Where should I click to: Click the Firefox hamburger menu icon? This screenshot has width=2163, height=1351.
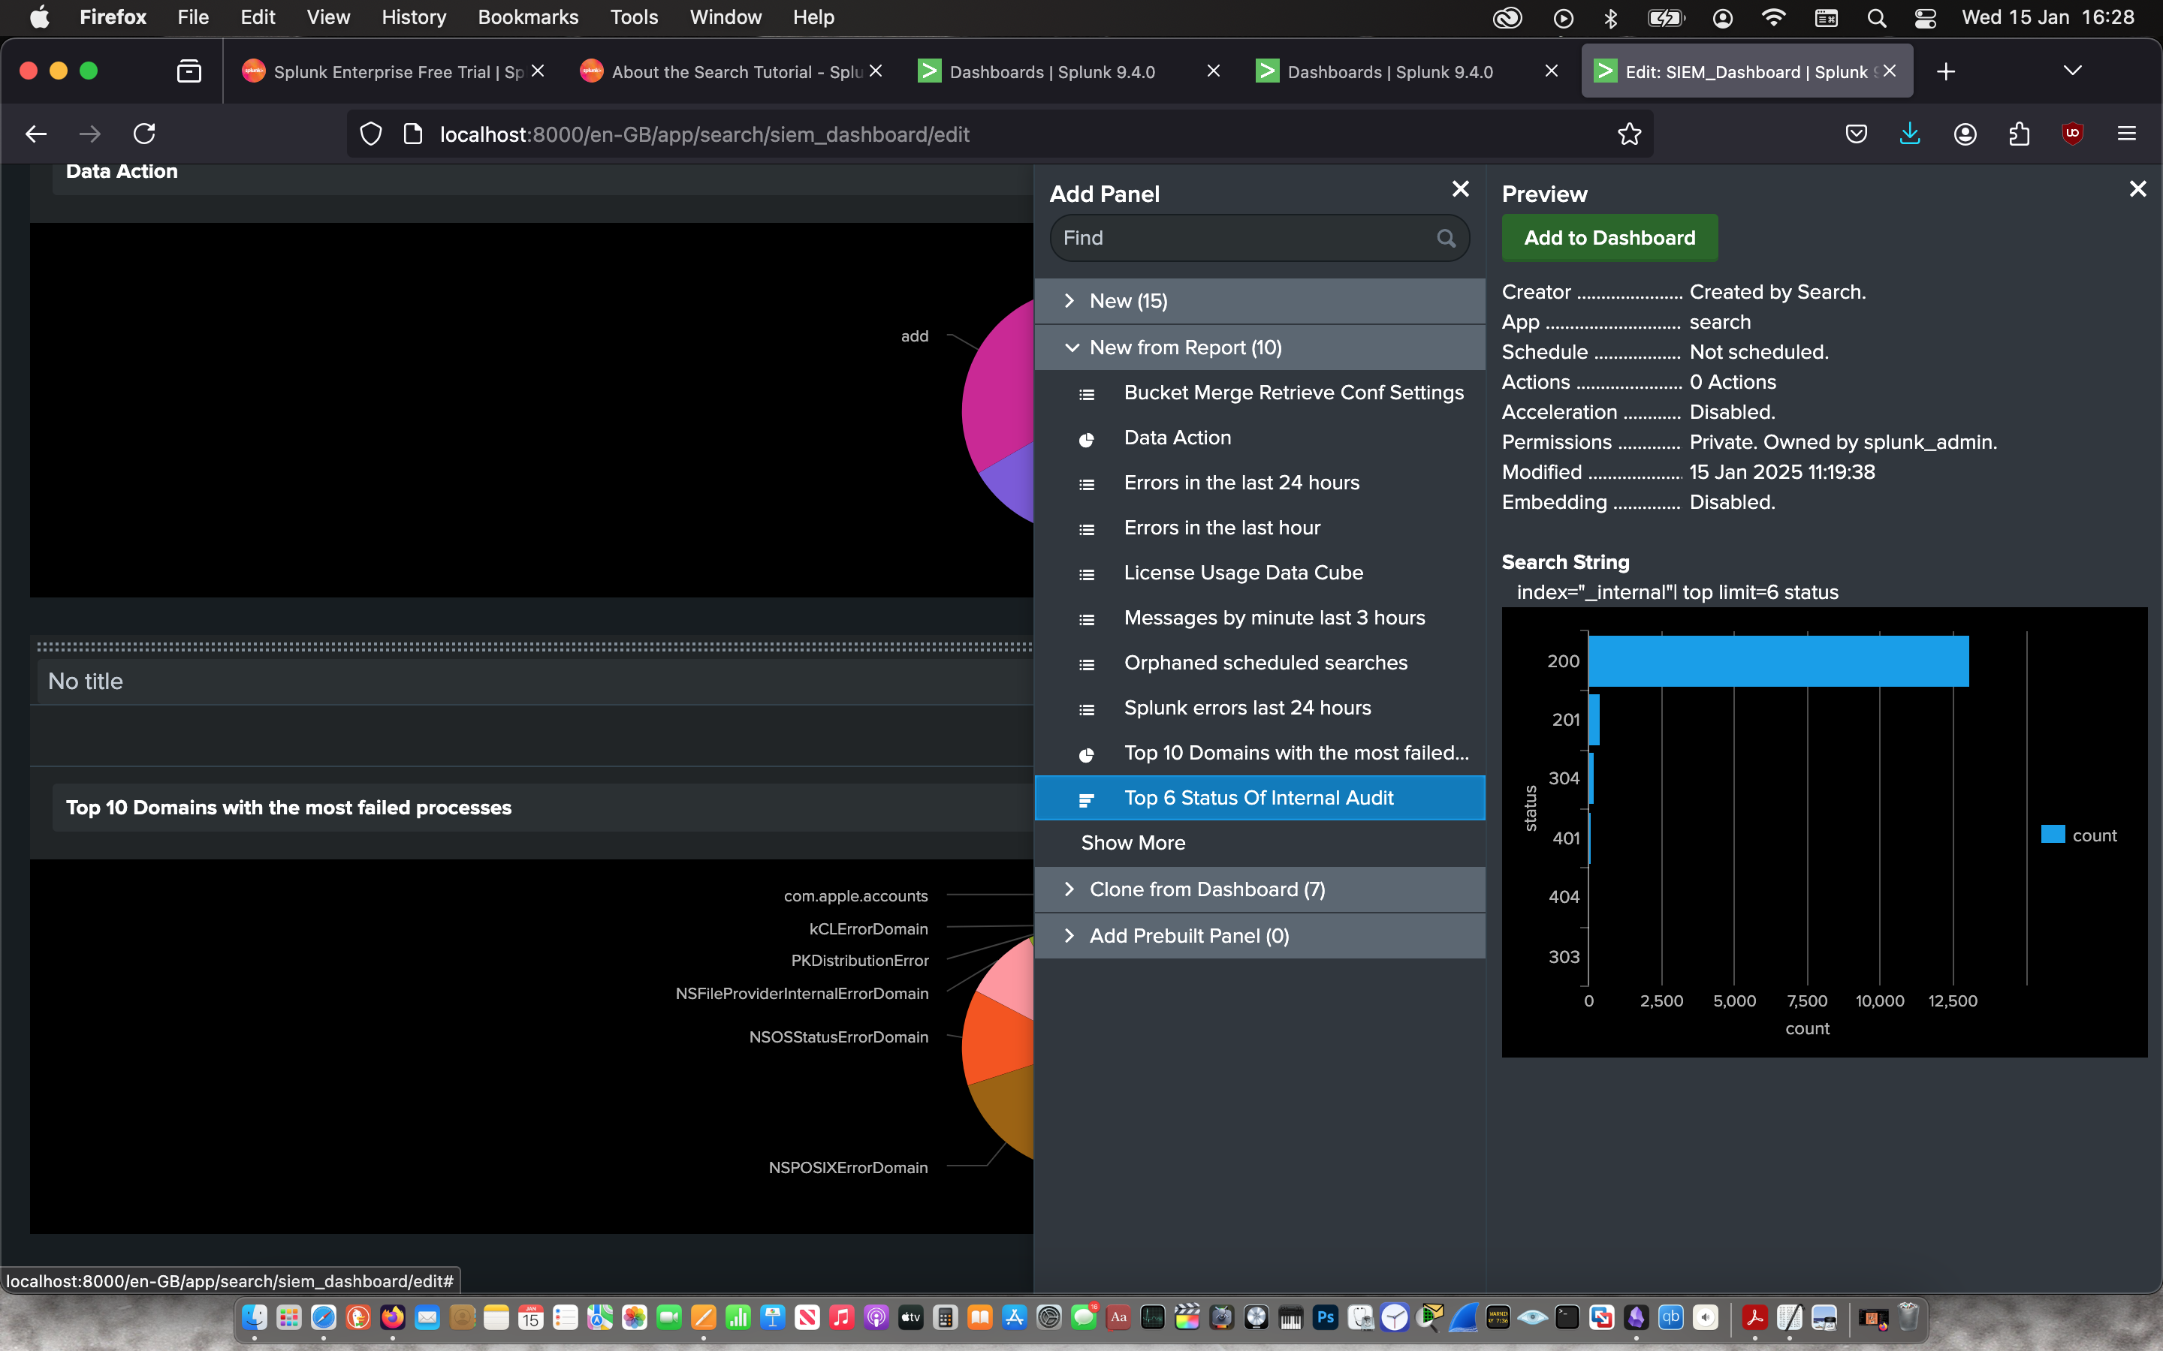point(2126,134)
